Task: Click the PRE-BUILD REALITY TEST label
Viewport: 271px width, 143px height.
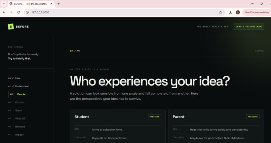Action: pyautogui.click(x=213, y=27)
